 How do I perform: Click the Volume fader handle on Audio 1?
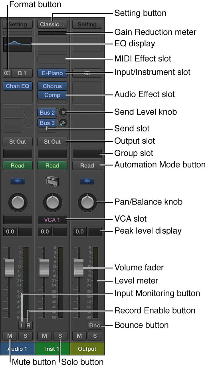pyautogui.click(x=9, y=268)
